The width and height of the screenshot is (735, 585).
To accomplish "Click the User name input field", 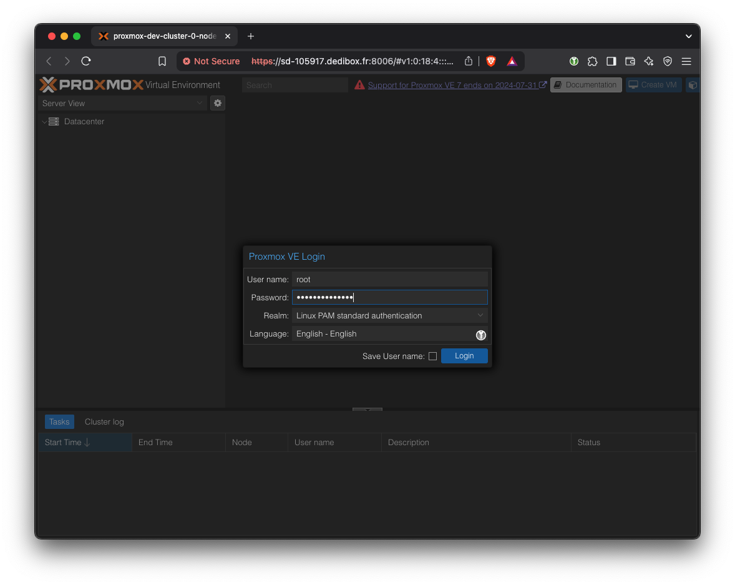I will pyautogui.click(x=389, y=280).
